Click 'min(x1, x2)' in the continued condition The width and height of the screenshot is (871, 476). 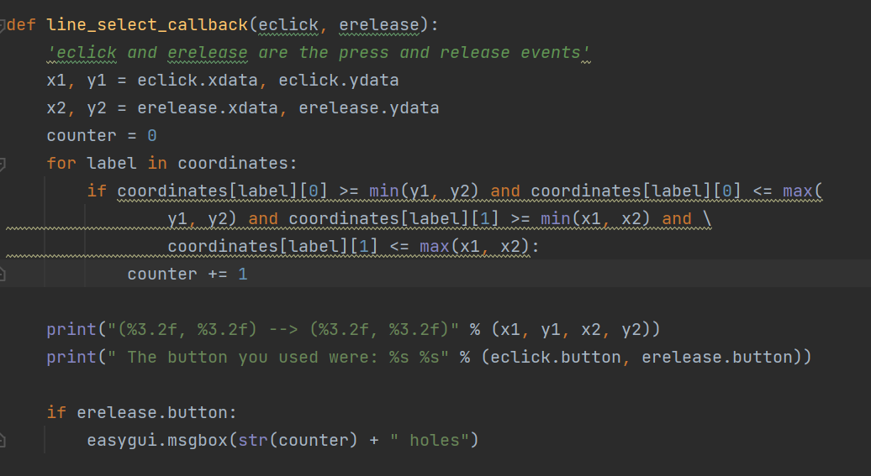pyautogui.click(x=595, y=219)
